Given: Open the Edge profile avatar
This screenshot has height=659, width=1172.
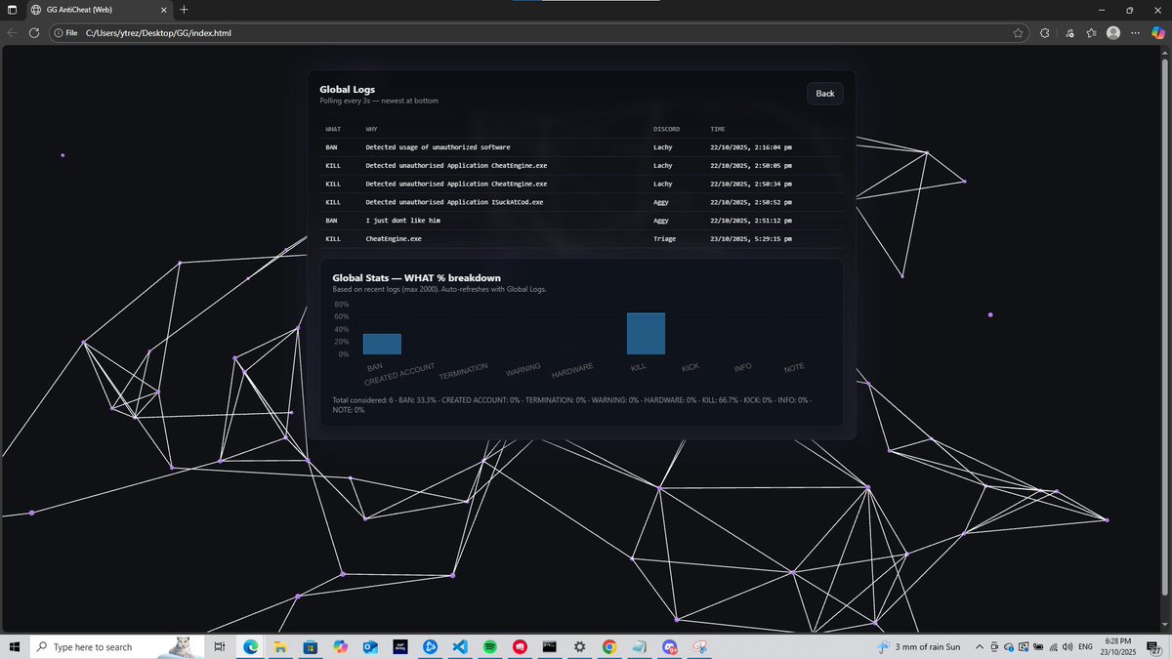Looking at the screenshot, I should pos(1113,32).
